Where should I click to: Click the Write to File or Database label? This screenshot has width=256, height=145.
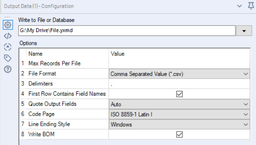(46, 20)
